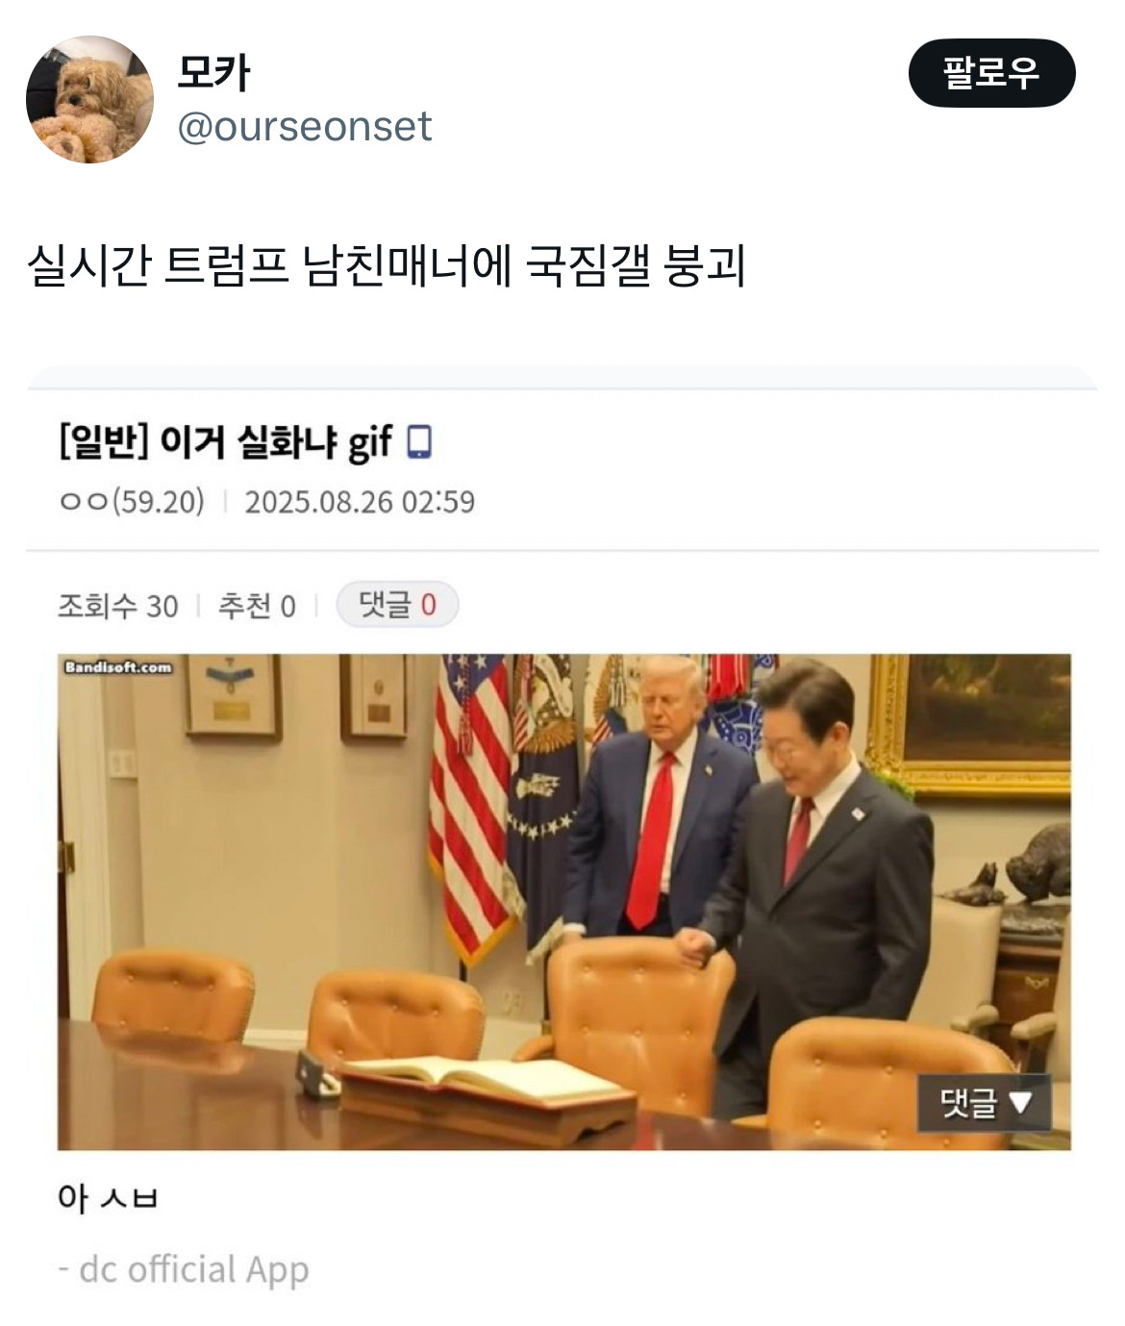Screen dimensions: 1125x1326
Task: Expand the 댓글 ▼ overlay on the image
Action: (985, 1102)
